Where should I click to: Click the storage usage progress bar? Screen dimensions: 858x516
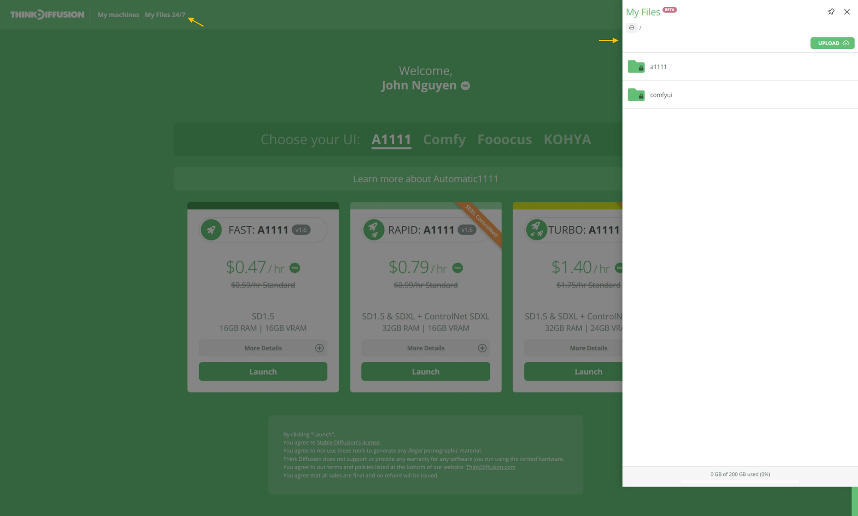(740, 482)
